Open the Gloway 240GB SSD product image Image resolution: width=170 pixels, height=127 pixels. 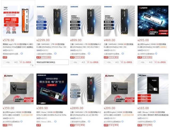click(x=153, y=89)
